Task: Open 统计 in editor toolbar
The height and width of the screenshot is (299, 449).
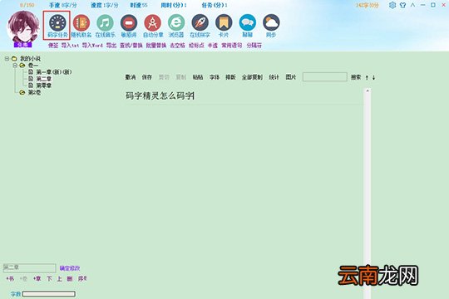Action: [x=274, y=77]
